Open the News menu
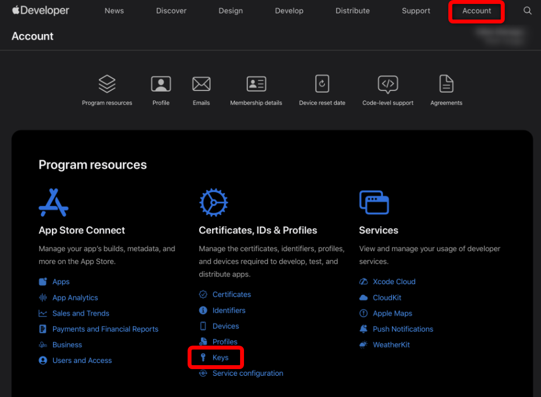 pyautogui.click(x=114, y=11)
